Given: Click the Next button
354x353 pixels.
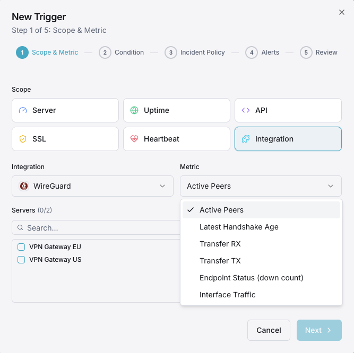Looking at the screenshot, I should [x=318, y=330].
